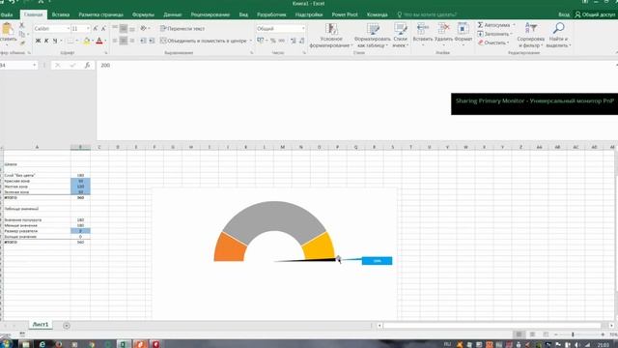Click the Paste clipboard icon
Viewport: 618px width, 348px height.
(7, 29)
